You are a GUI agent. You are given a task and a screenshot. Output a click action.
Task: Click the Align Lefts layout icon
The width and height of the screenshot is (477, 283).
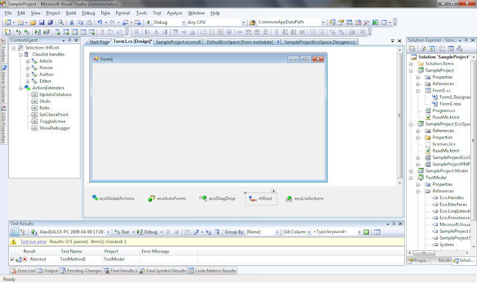tap(147, 32)
